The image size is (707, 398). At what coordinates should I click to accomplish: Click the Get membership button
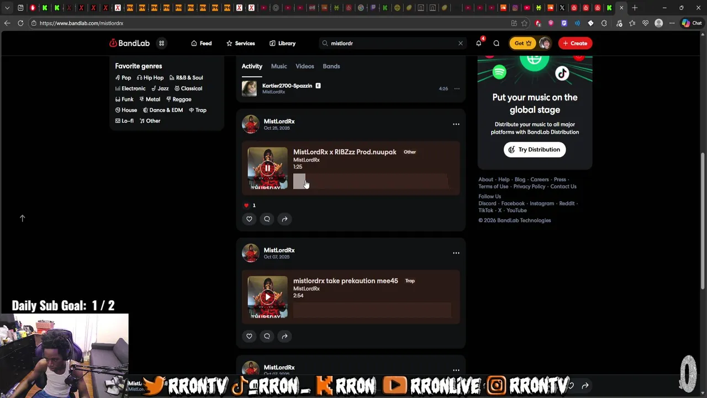point(523,43)
